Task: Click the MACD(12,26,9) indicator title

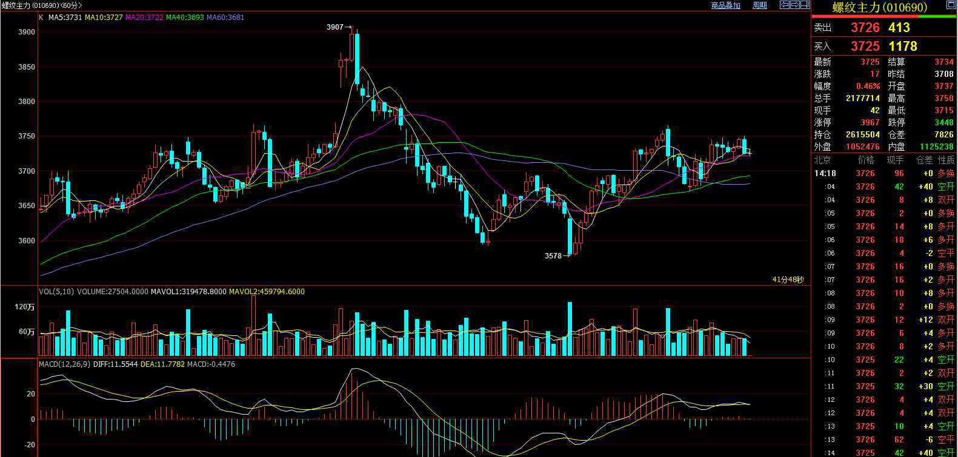Action: coord(65,364)
